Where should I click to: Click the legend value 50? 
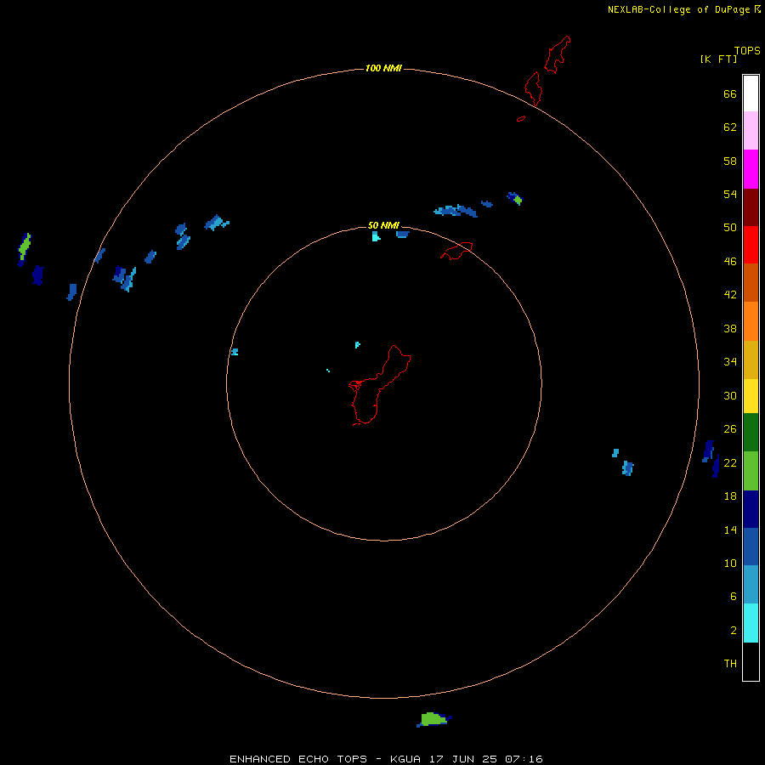[x=730, y=228]
